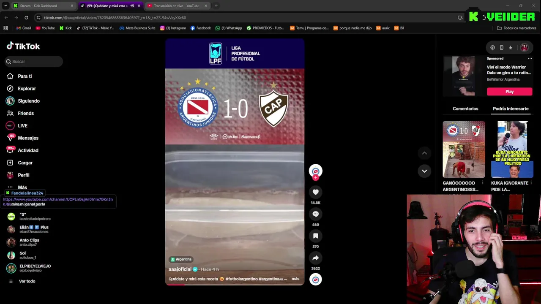Open the BetWarrior sponsored video thumbnail
Screen dimensions: 541x304
[463, 76]
